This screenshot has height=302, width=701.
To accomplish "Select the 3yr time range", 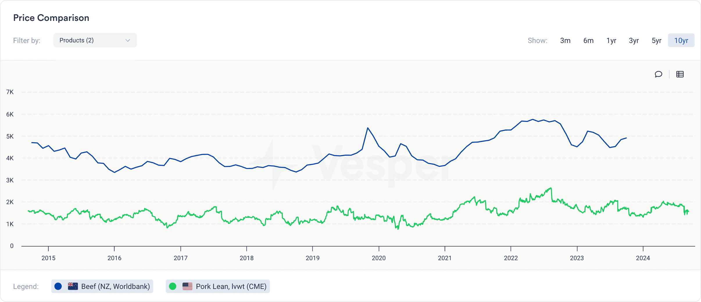I will [x=634, y=40].
